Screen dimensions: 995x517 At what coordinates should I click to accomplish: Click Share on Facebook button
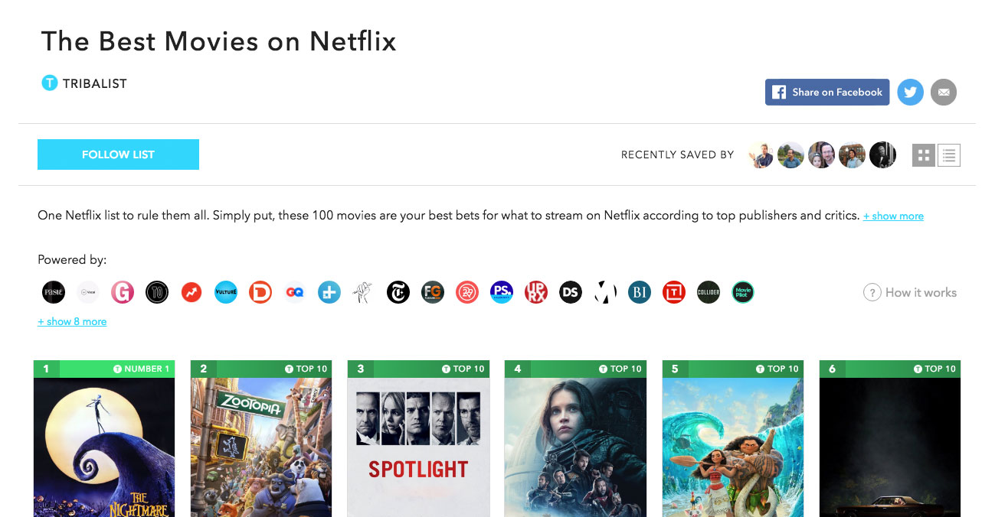point(827,92)
